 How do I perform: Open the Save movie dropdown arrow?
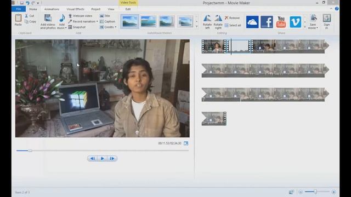coord(317,28)
